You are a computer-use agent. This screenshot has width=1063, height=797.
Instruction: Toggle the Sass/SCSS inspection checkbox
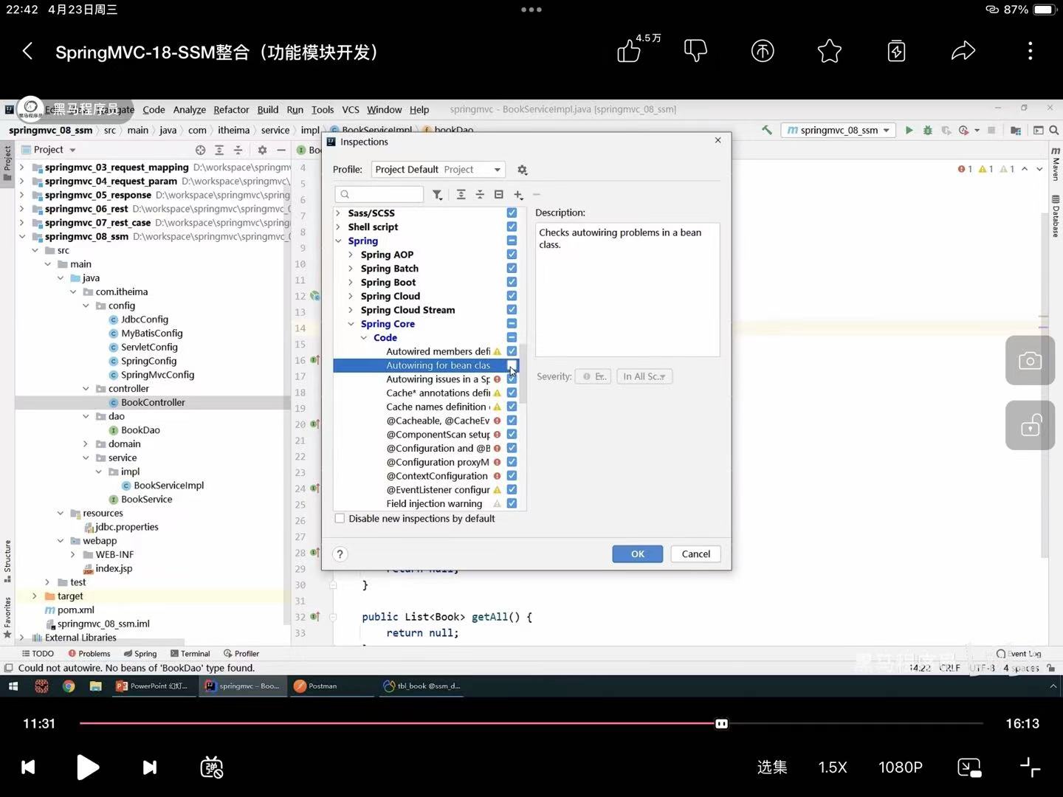(x=512, y=213)
